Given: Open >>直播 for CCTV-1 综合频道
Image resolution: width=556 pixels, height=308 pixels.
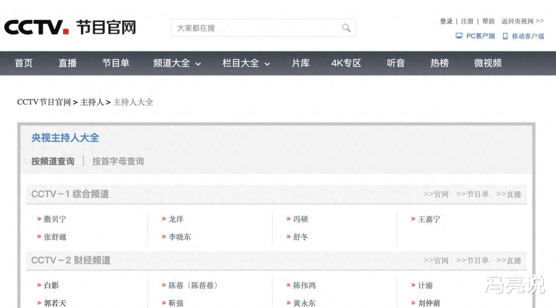Looking at the screenshot, I should pos(509,194).
